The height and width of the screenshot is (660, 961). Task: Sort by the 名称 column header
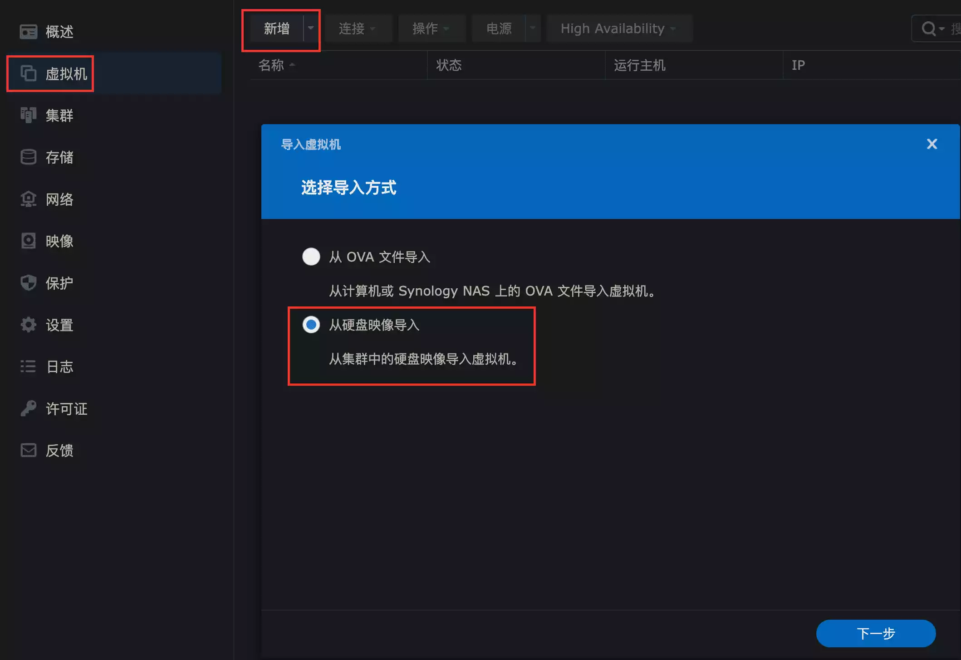coord(271,65)
